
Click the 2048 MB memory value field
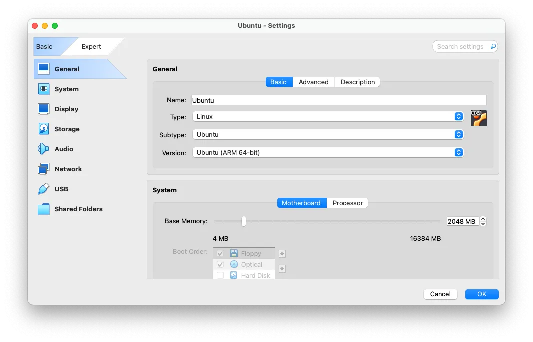[x=462, y=221]
